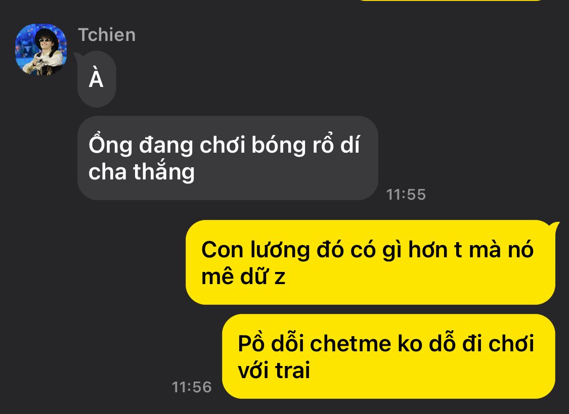Viewport: 569px width, 414px height.
Task: Tap the 11:55 timestamp
Action: pyautogui.click(x=406, y=195)
